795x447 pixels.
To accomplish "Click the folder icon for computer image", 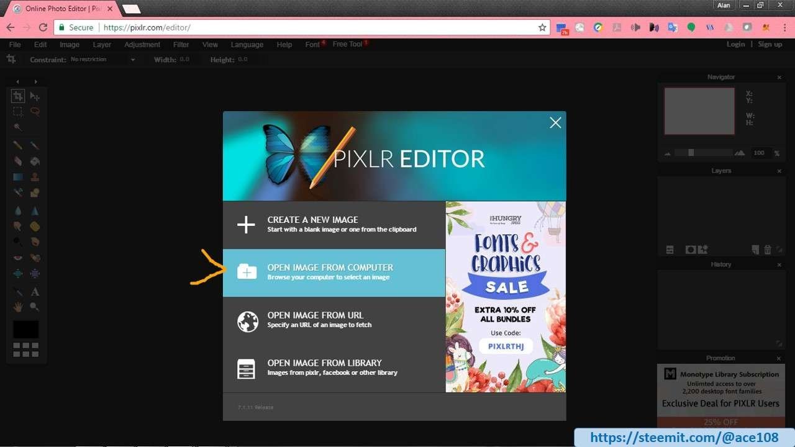I will pos(247,272).
